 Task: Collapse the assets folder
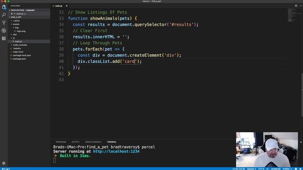[16, 24]
